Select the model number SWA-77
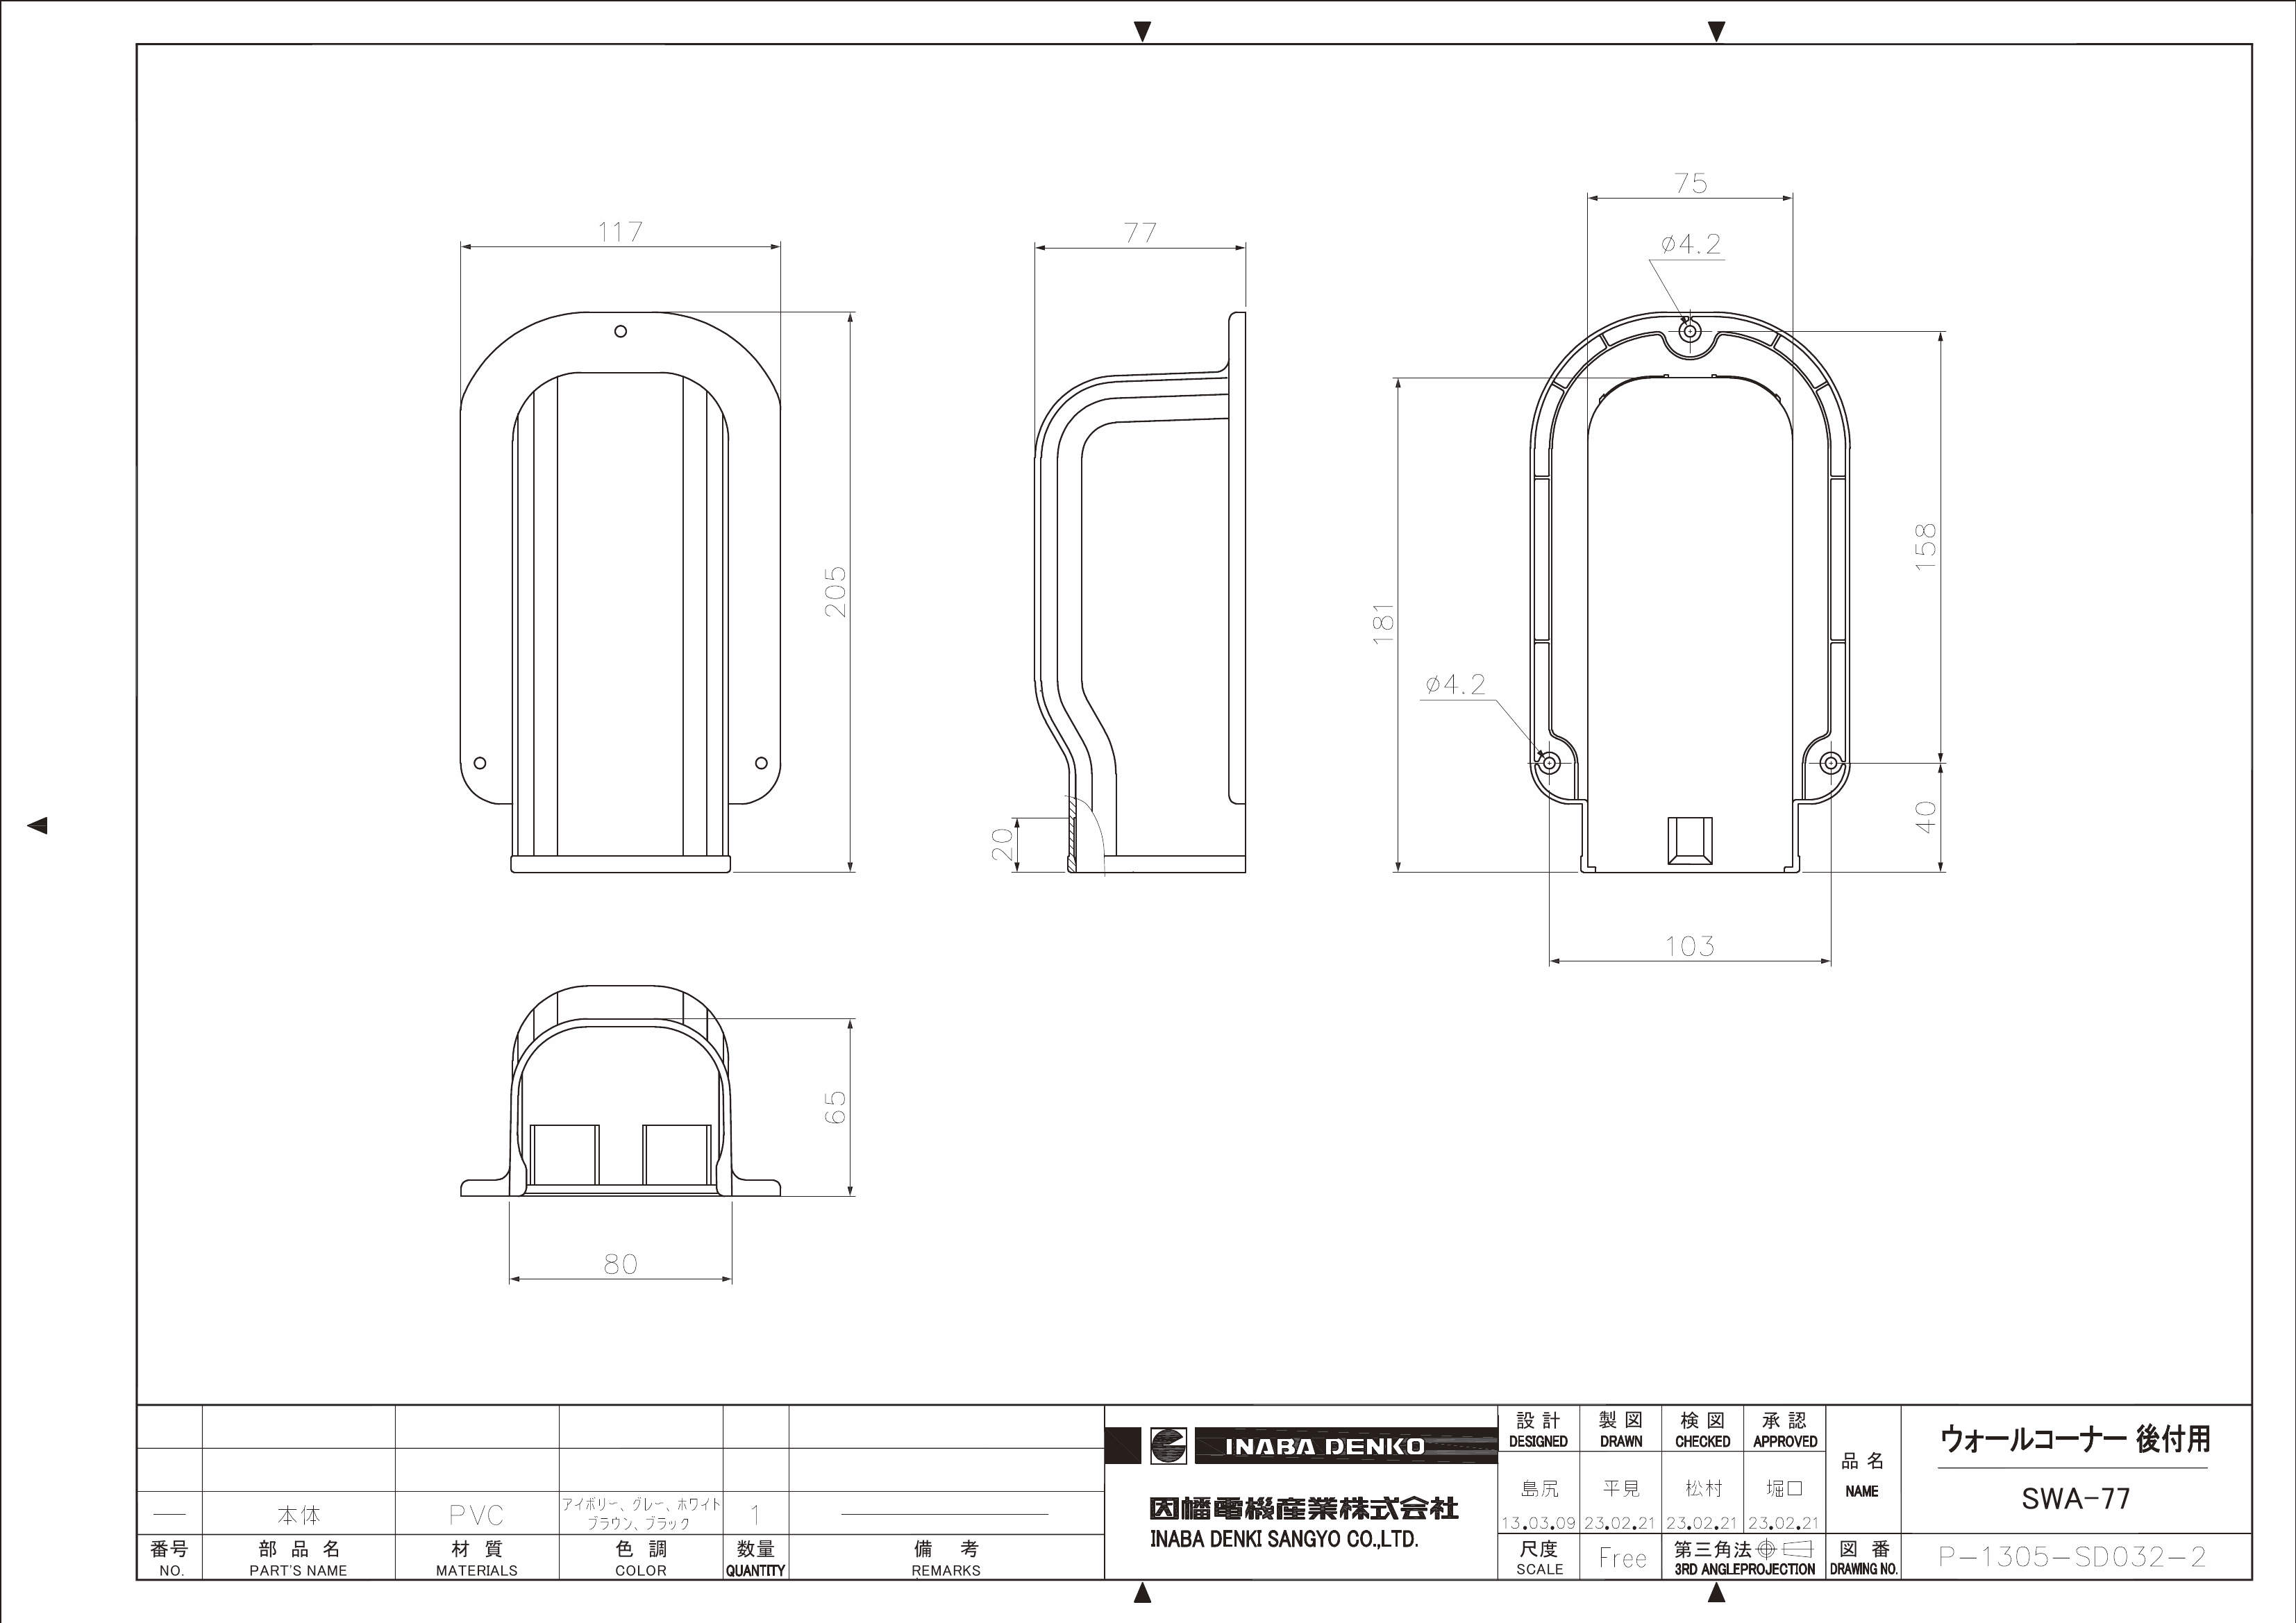This screenshot has width=2296, height=1623. click(2076, 1499)
